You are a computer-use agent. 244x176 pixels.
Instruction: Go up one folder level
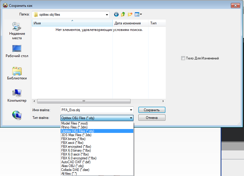point(123,14)
